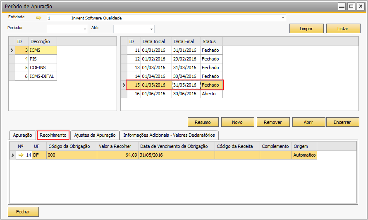The width and height of the screenshot is (368, 220).
Task: Click the 30/04/2016 Data Final cell
Action: (186, 76)
